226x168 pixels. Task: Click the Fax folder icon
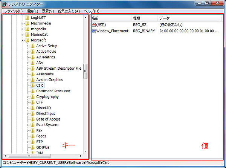[32, 131]
